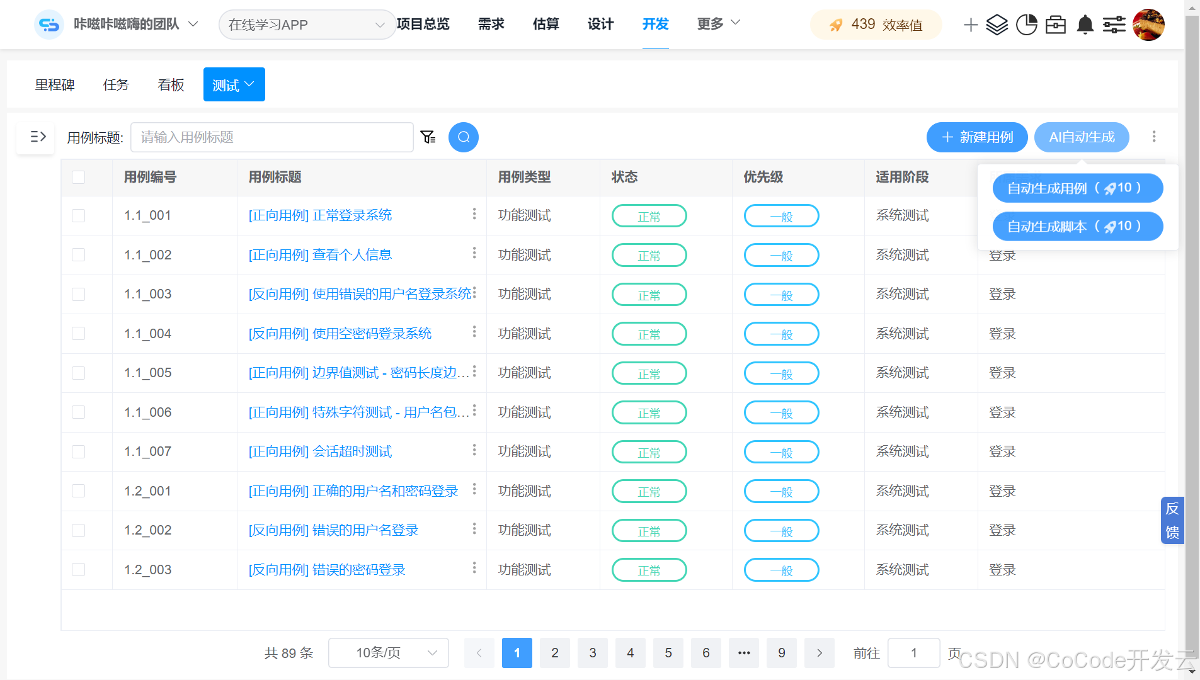The image size is (1200, 680).
Task: Click the 新建用例 button
Action: point(976,137)
